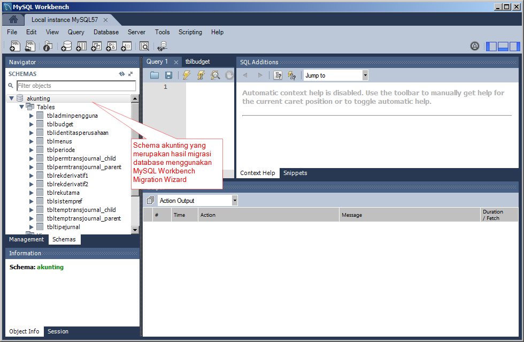Open the File menu
Image resolution: width=524 pixels, height=342 pixels.
pyautogui.click(x=12, y=32)
